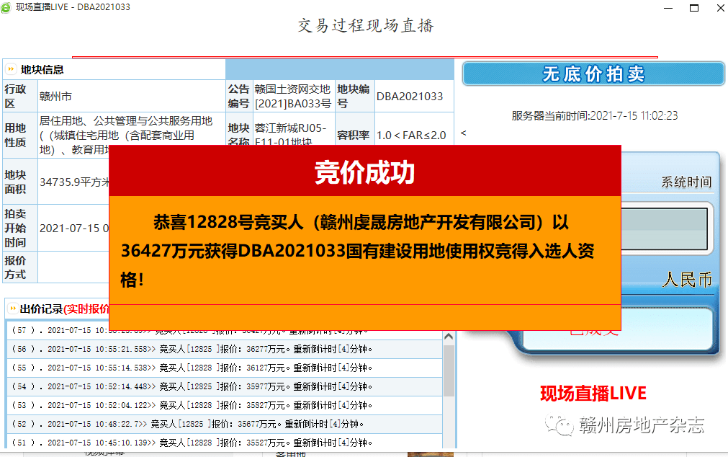Expand the 地块信息 information section
Image resolution: width=728 pixels, height=457 pixels.
10,68
